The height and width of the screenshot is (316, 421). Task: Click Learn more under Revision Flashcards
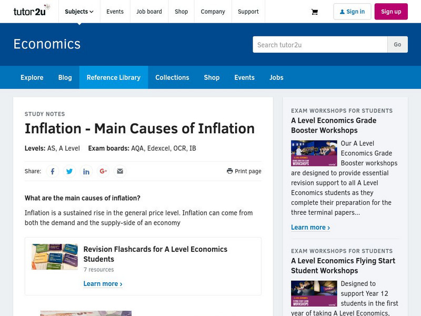pyautogui.click(x=103, y=284)
